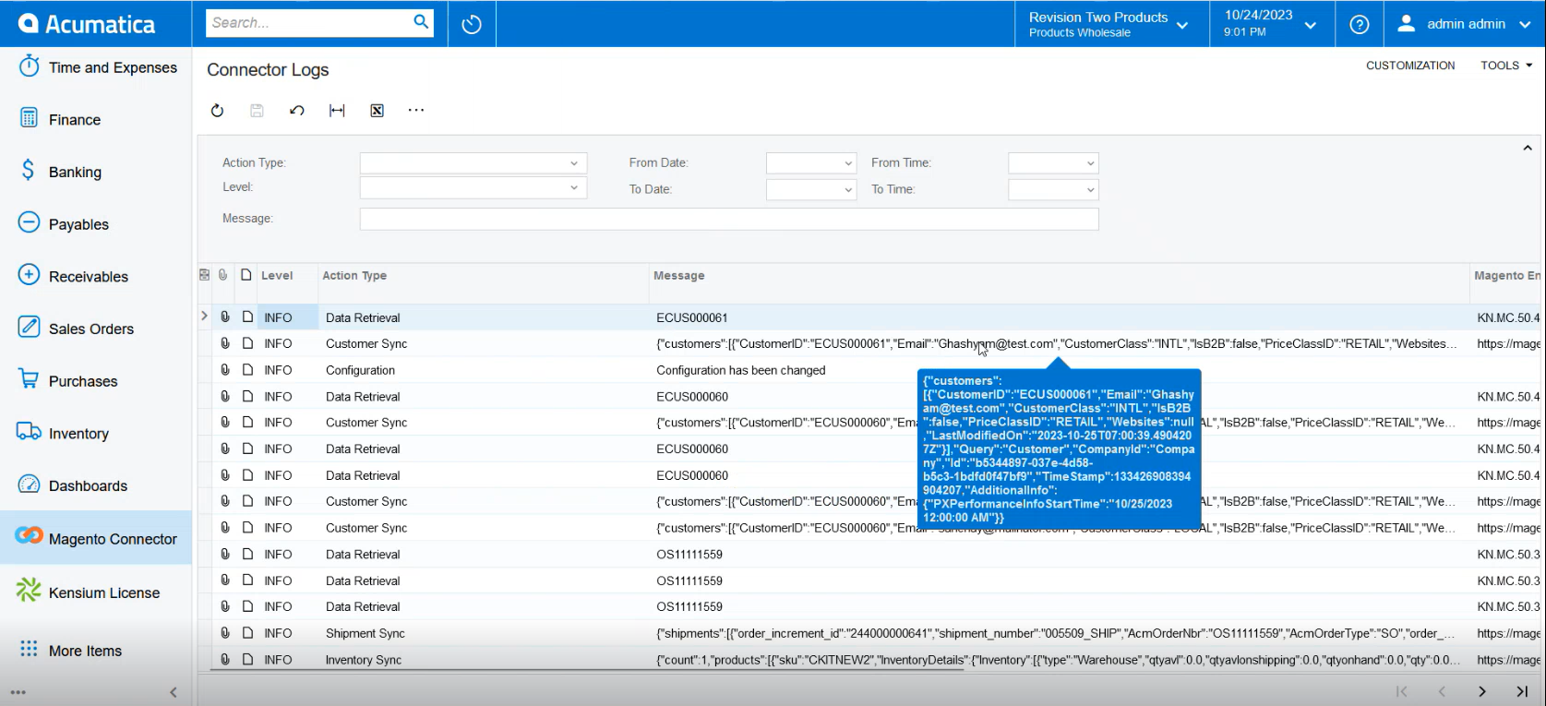Open the Help question mark icon
Viewport: 1546px width, 706px height.
[x=1359, y=24]
